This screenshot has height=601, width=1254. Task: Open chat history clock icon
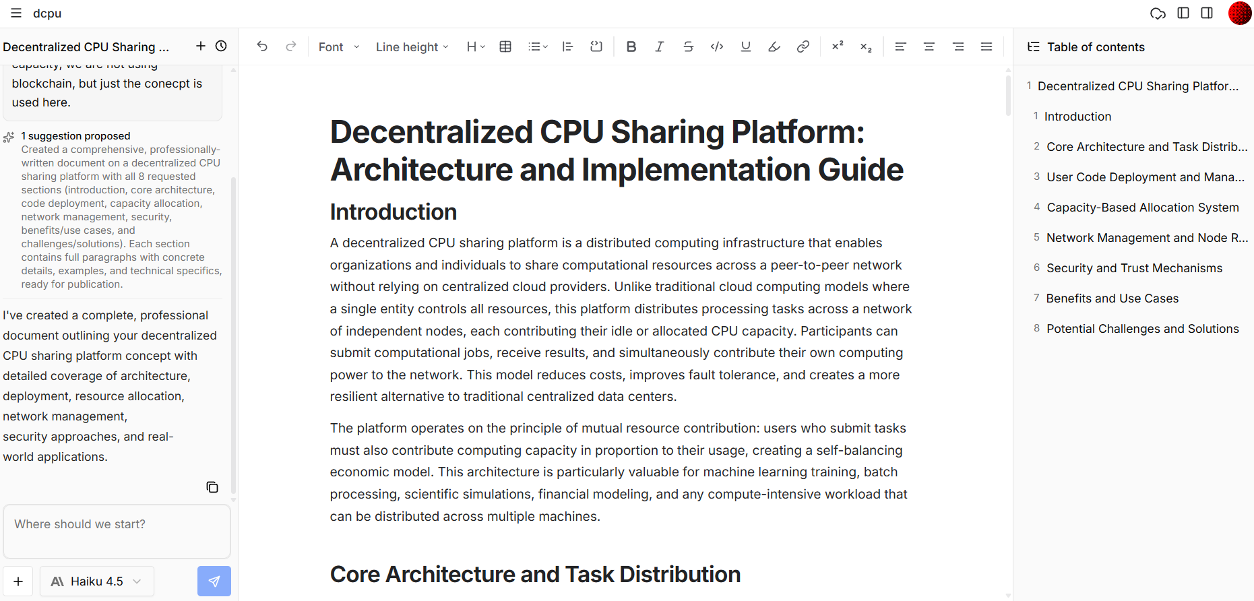(x=221, y=46)
